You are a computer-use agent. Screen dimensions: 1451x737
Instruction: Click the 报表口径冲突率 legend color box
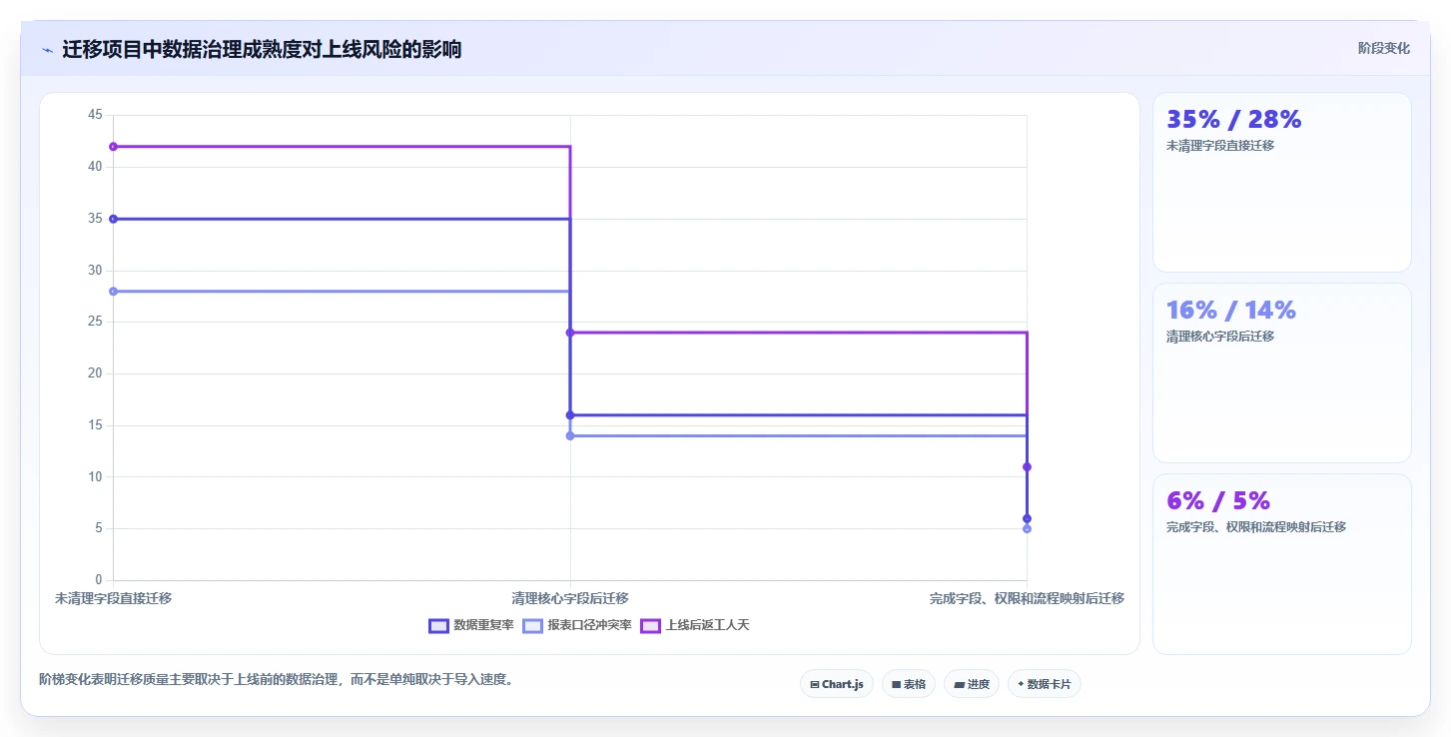tap(533, 625)
